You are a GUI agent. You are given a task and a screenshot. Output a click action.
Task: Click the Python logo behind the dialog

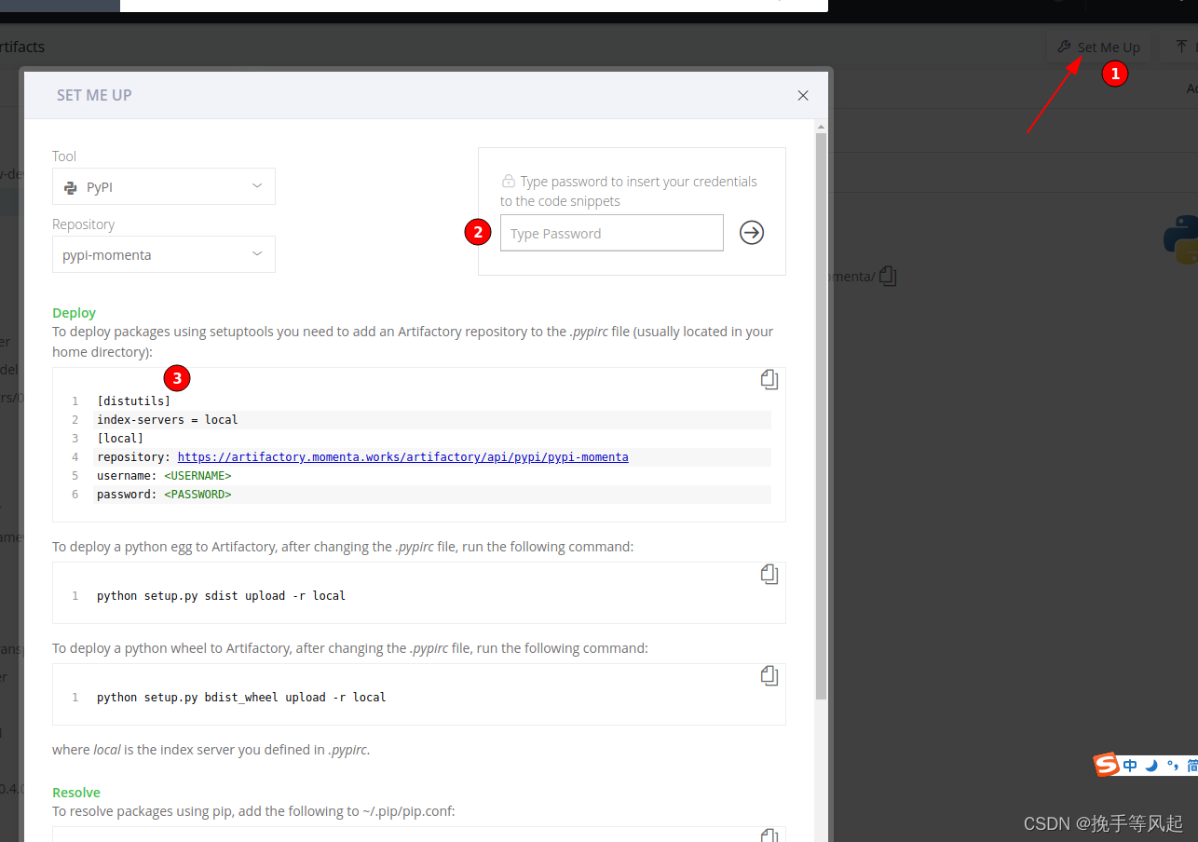click(x=1180, y=239)
